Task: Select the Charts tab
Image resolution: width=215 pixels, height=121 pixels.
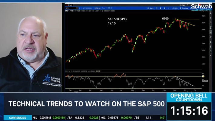Action: click(69, 5)
